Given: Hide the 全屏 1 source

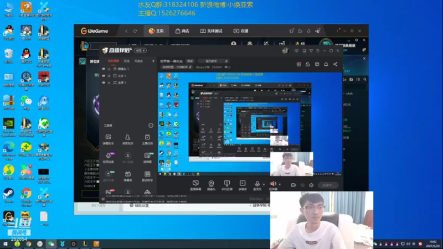Looking at the screenshot, I should [x=104, y=82].
